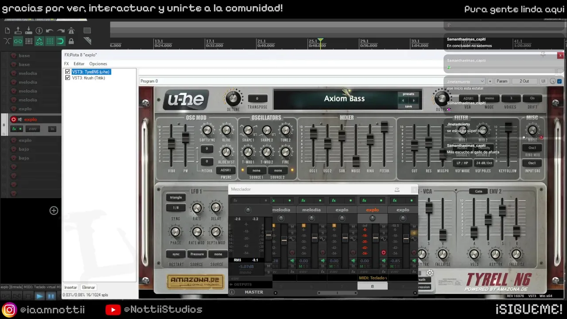This screenshot has width=567, height=319.
Task: Open RING MOD Osc1 selector
Action: (532, 148)
